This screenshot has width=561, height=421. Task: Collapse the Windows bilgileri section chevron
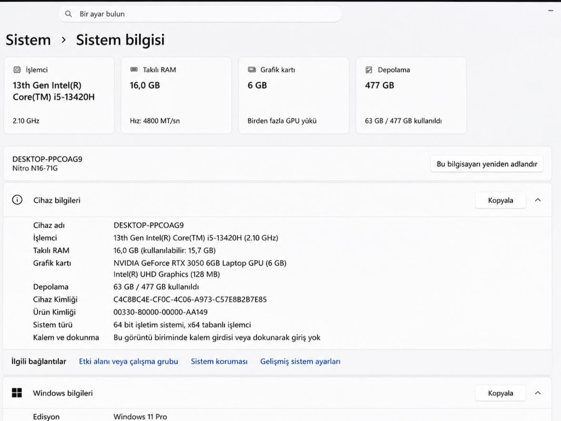pyautogui.click(x=538, y=393)
